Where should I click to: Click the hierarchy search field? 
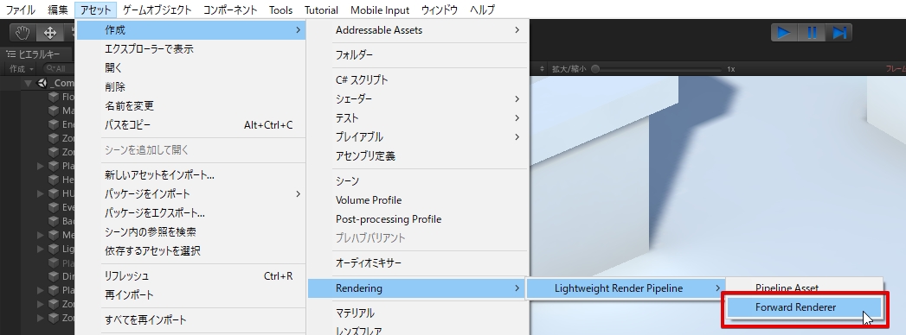pyautogui.click(x=60, y=68)
